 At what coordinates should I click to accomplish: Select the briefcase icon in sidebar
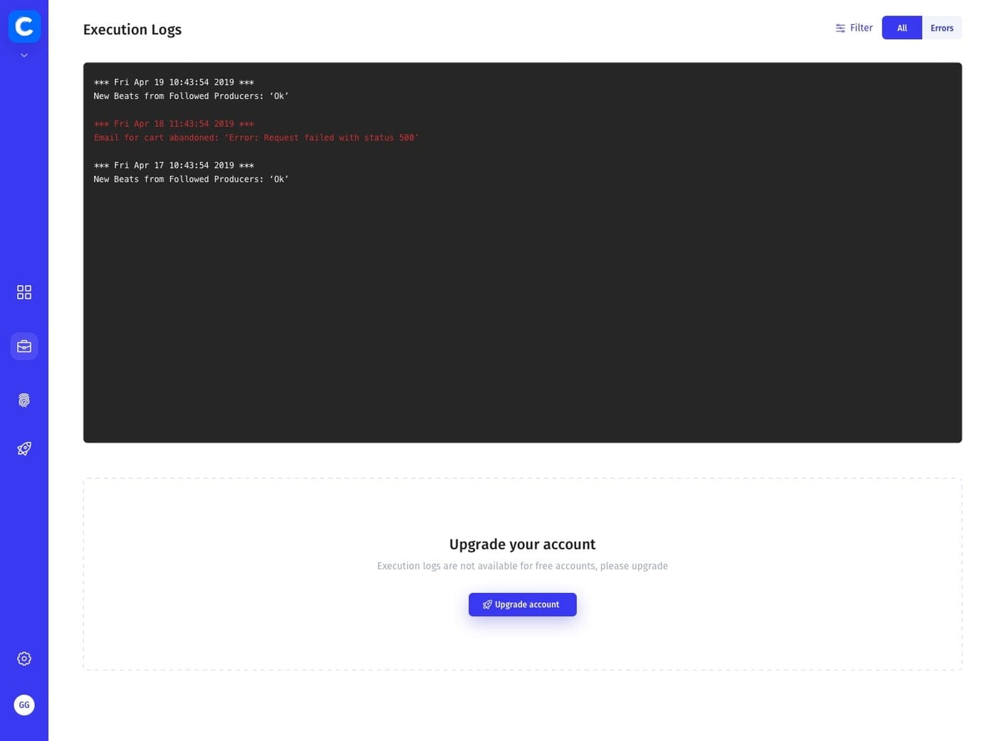tap(24, 346)
